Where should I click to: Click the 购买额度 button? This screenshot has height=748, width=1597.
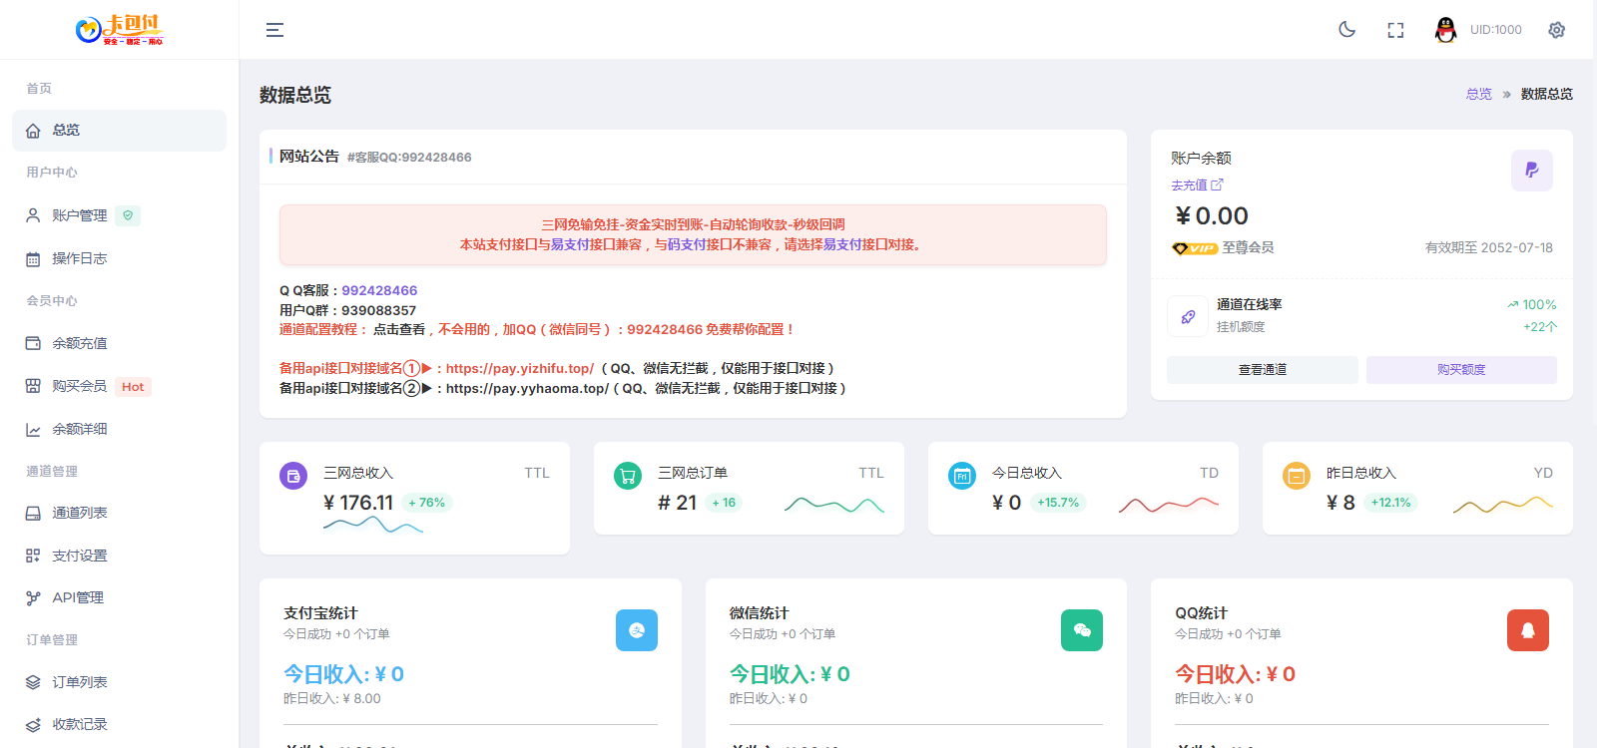1461,370
